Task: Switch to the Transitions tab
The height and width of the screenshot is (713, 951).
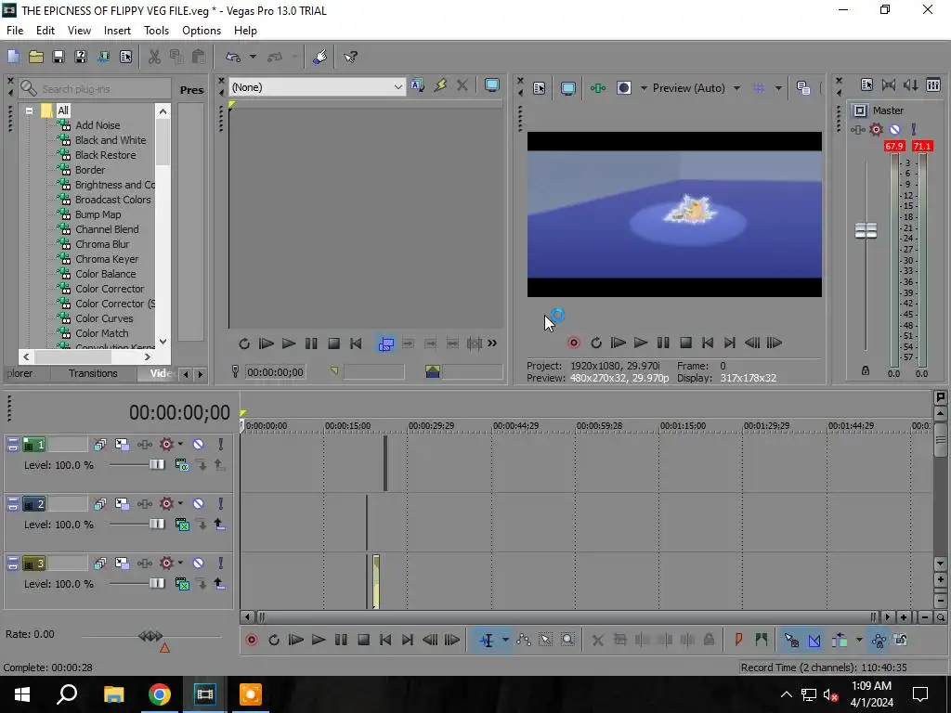Action: 93,373
